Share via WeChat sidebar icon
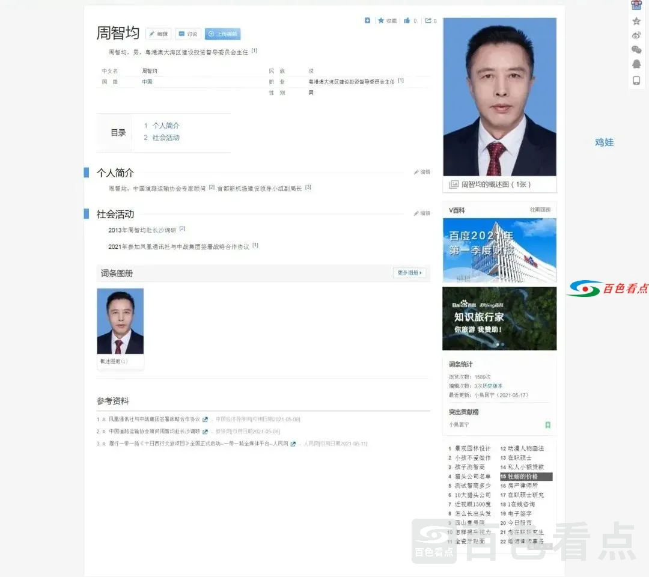This screenshot has width=649, height=577. (636, 49)
